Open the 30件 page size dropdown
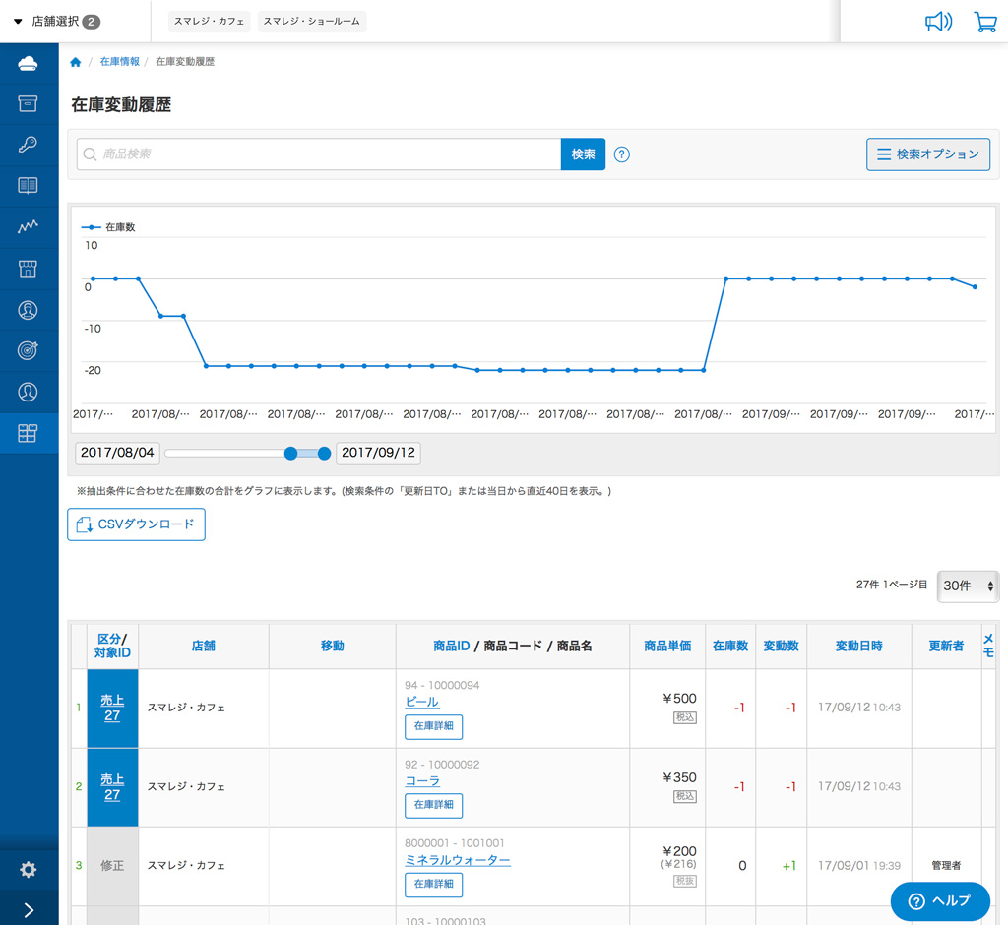This screenshot has width=1008, height=925. click(968, 586)
